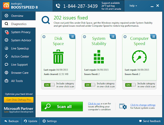Click the info icon on System Stability card
This screenshot has height=125, width=164.
tap(85, 37)
